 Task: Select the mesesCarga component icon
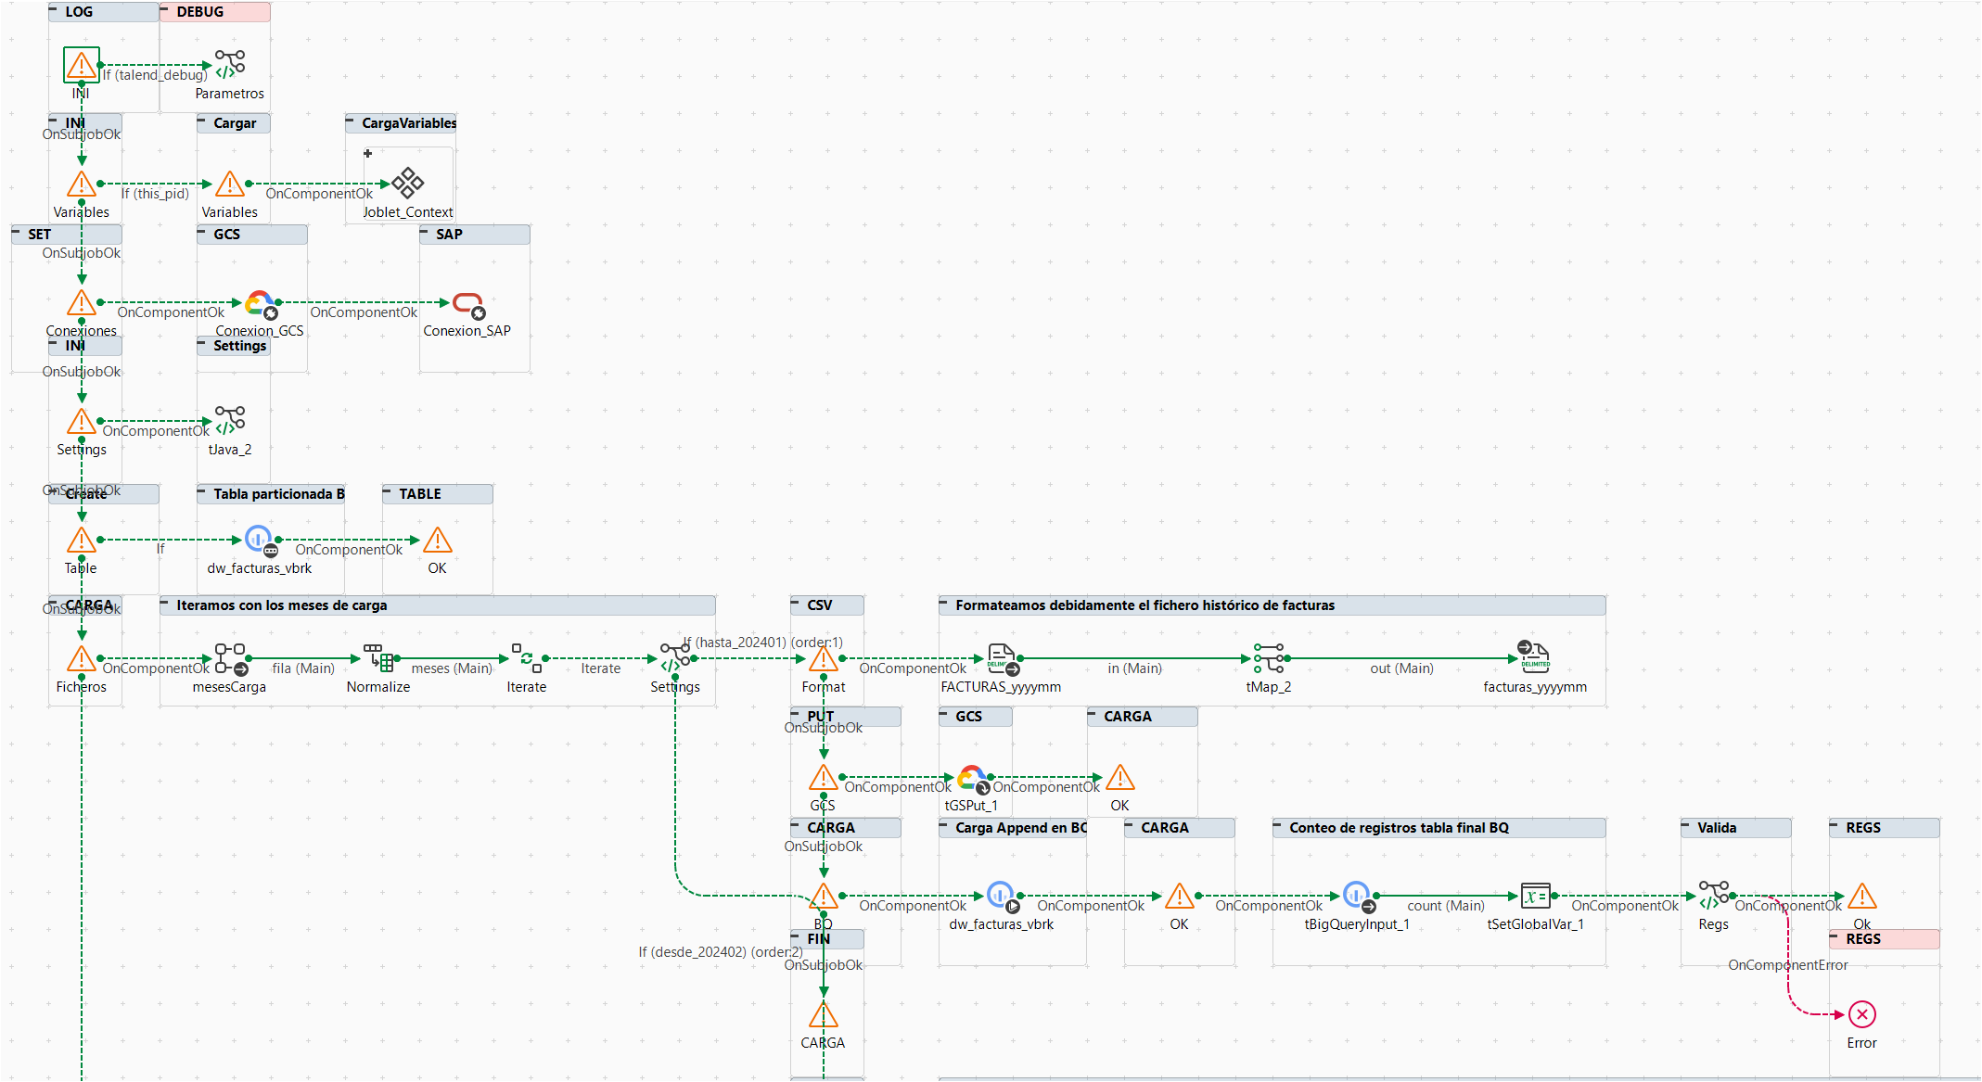[230, 658]
